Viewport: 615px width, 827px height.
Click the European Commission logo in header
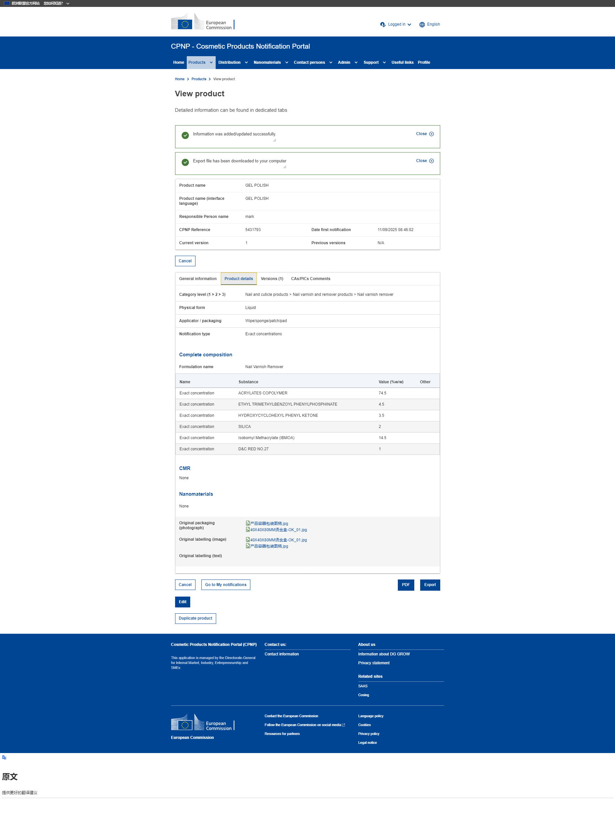pyautogui.click(x=202, y=22)
